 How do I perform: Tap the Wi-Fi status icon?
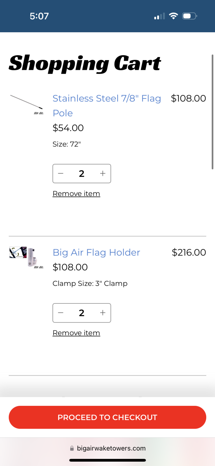click(173, 16)
